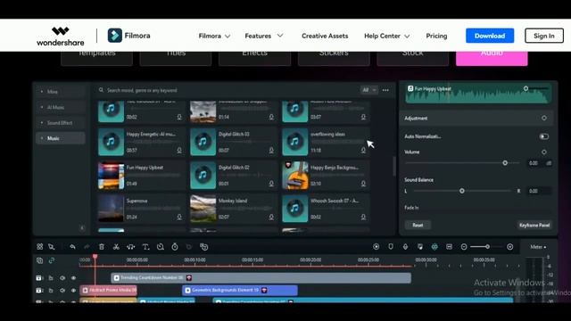Click the stopwatch speed icon in timeline toolbar
The width and height of the screenshot is (571, 321).
[x=175, y=247]
